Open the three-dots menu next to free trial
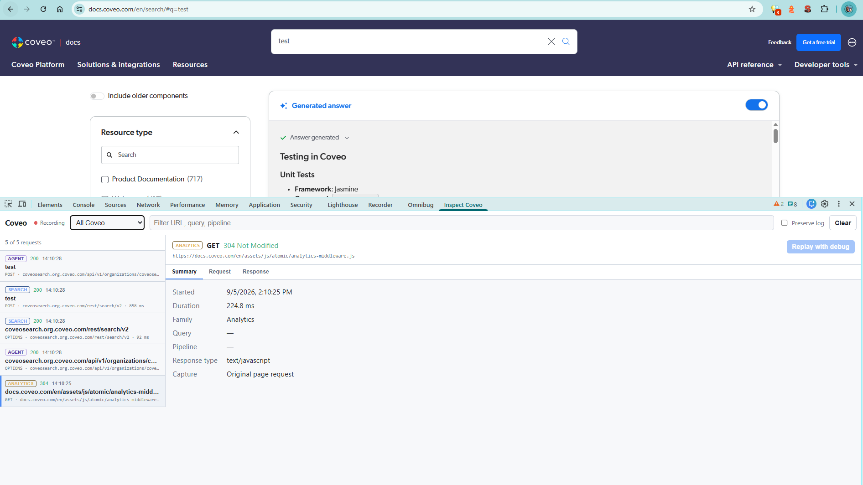The image size is (863, 485). click(x=852, y=42)
